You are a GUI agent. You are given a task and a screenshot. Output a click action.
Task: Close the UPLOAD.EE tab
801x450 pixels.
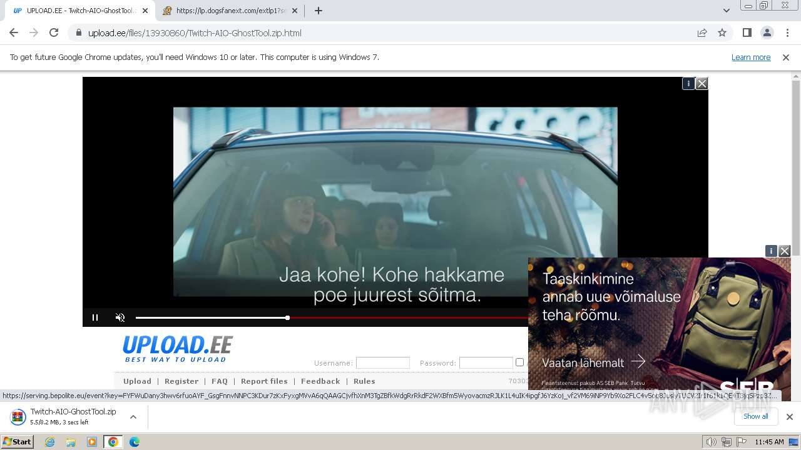click(x=145, y=11)
